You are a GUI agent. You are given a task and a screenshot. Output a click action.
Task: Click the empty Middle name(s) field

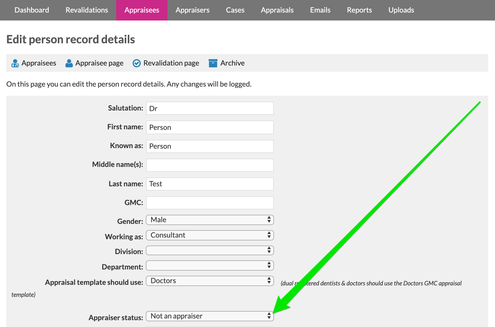(x=210, y=165)
